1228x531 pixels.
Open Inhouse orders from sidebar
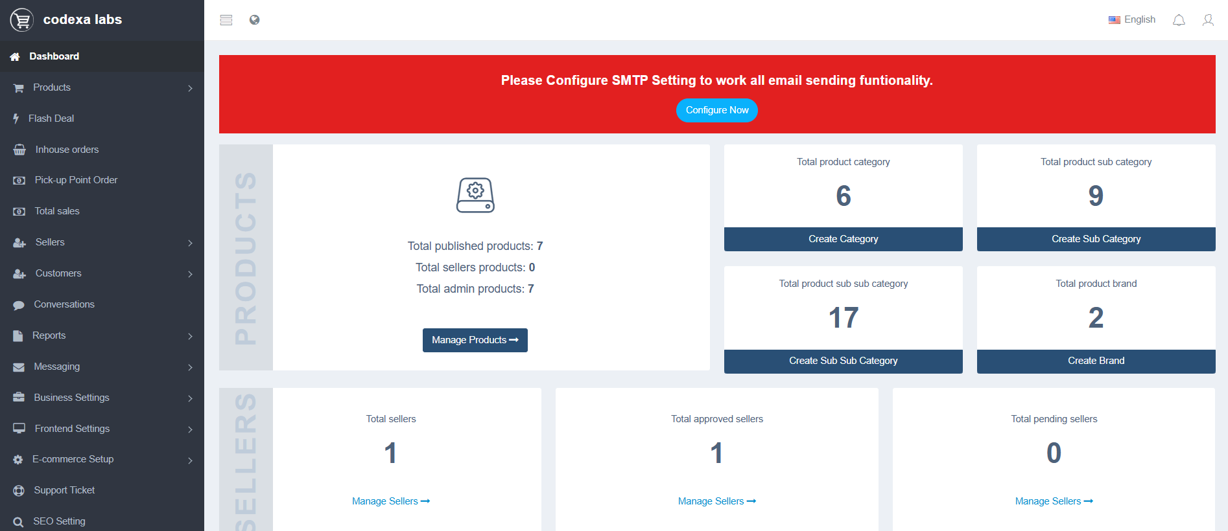[x=67, y=150]
